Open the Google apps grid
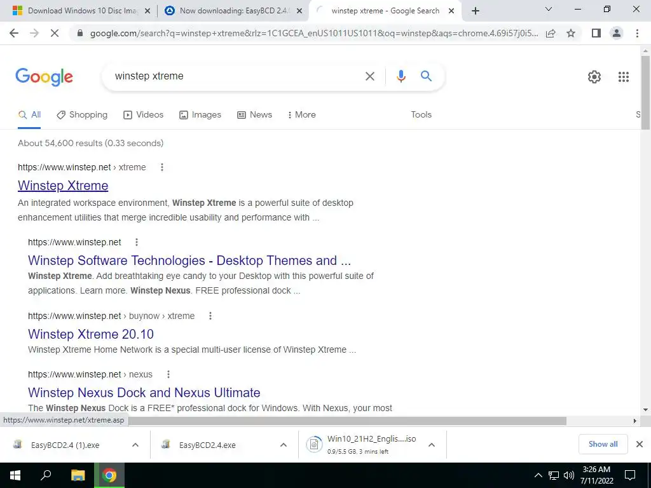Viewport: 651px width, 488px height. 624,77
